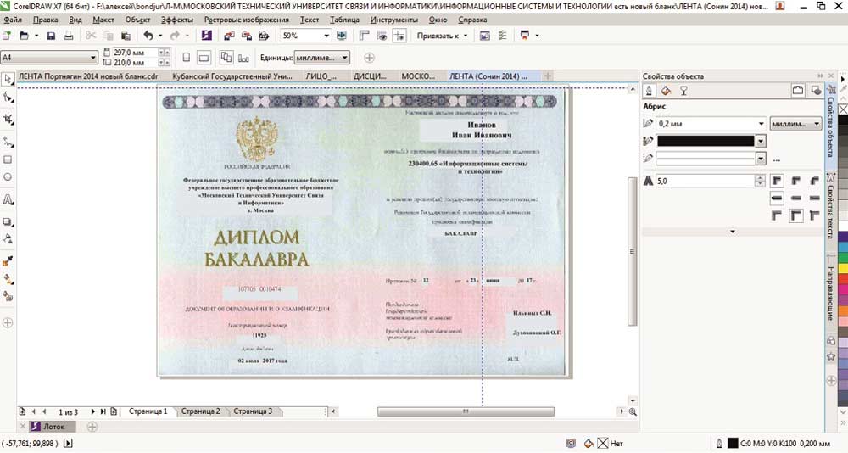Expand more outline options arrow

[x=733, y=232]
